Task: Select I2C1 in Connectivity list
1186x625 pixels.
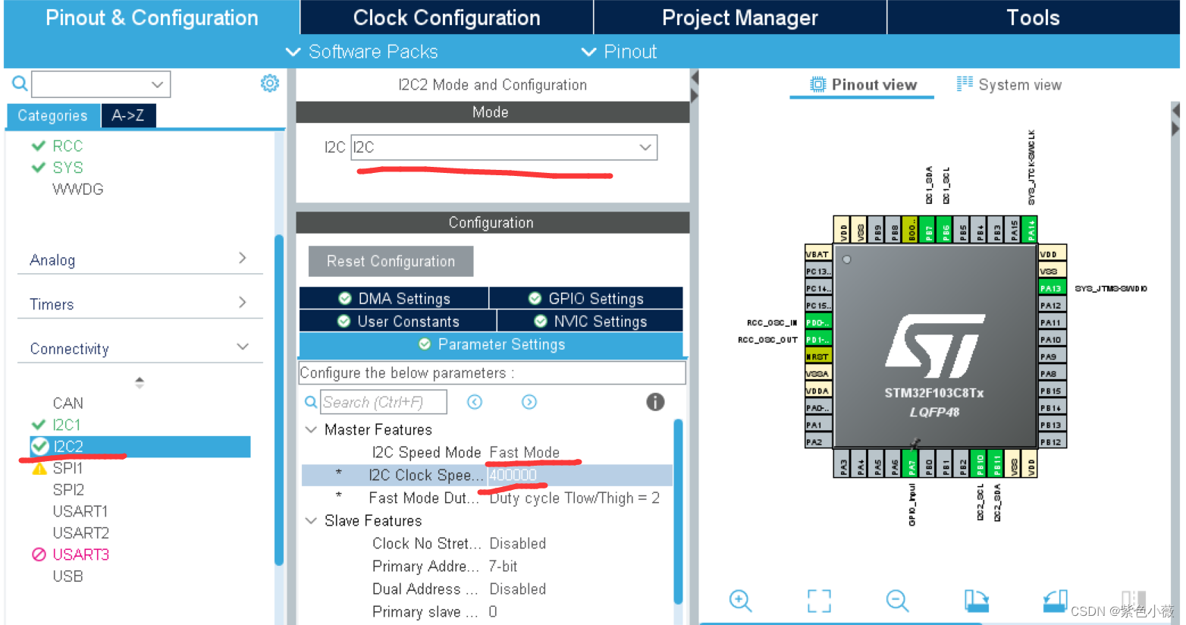Action: (67, 425)
